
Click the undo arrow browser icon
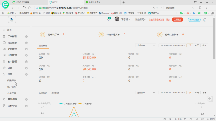click(x=206, y=8)
